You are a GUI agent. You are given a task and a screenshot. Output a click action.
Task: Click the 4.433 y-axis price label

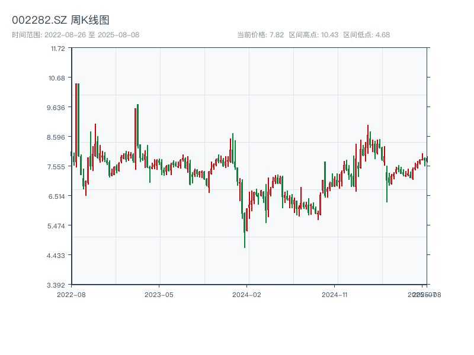tap(57, 256)
